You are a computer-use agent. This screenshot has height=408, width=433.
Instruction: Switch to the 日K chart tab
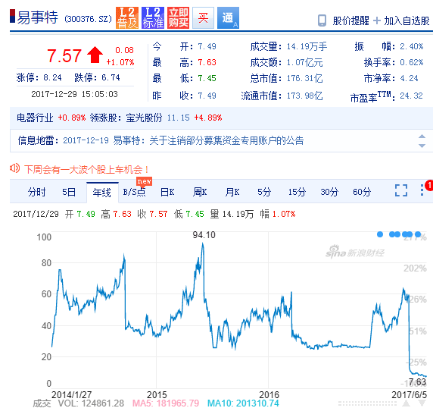tap(167, 192)
